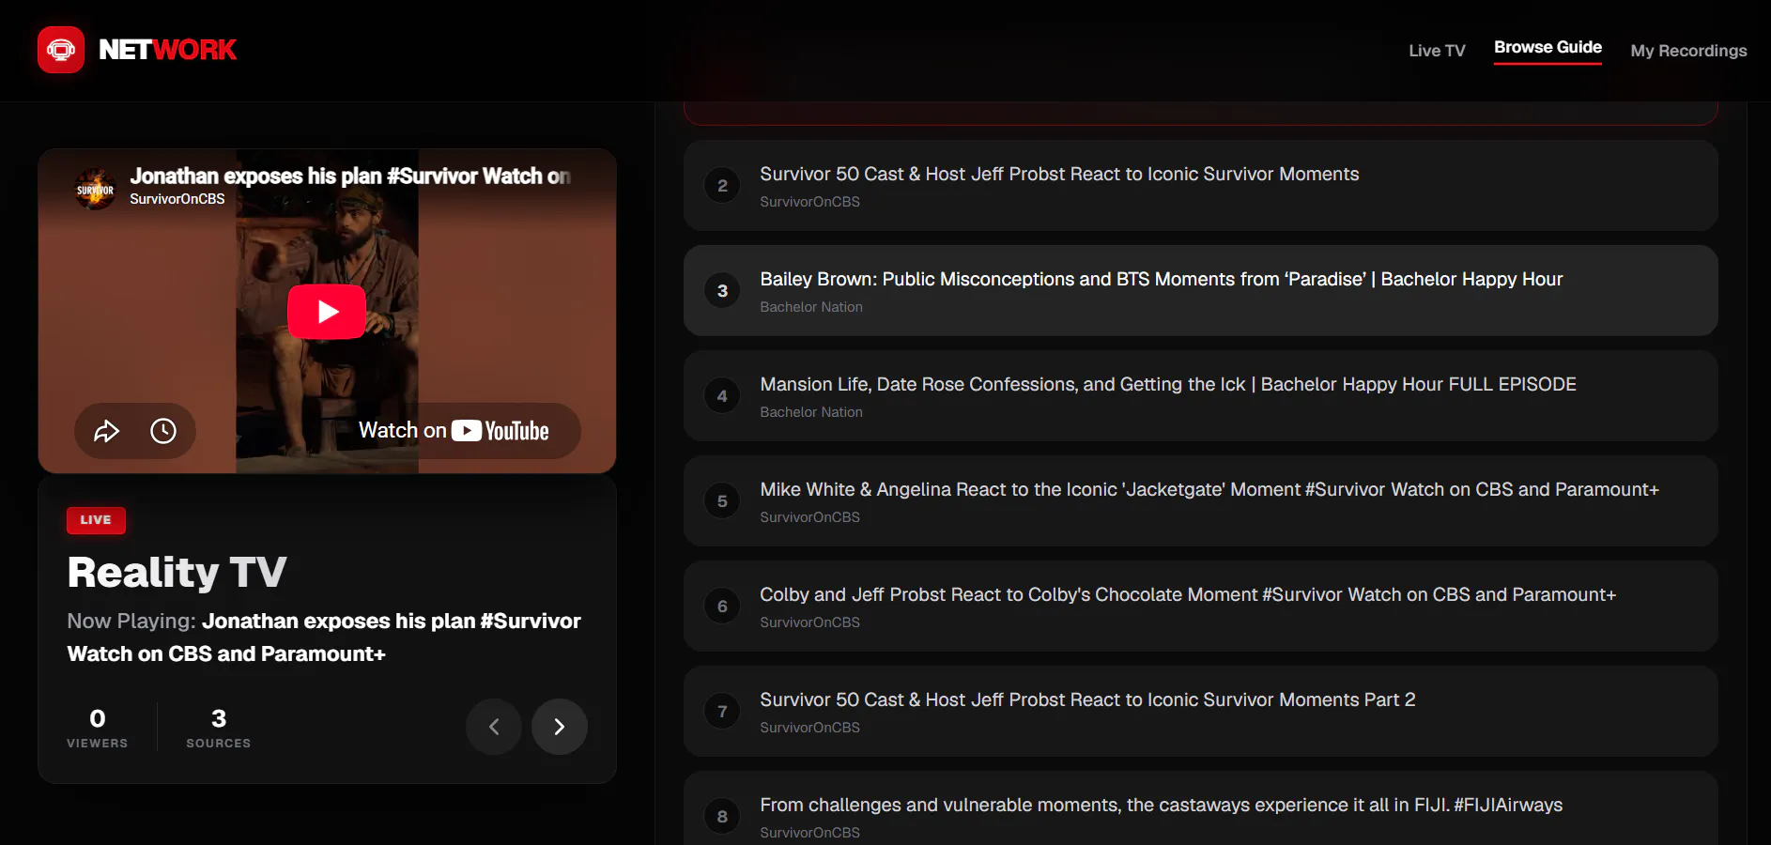Screen dimensions: 1771x845
Task: Switch to the Live TV tab
Action: coord(1437,51)
